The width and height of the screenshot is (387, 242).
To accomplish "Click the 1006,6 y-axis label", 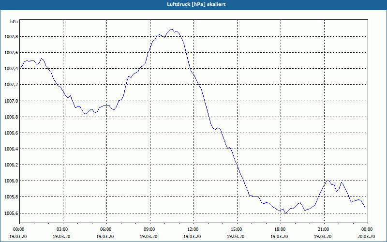I will [x=11, y=133].
